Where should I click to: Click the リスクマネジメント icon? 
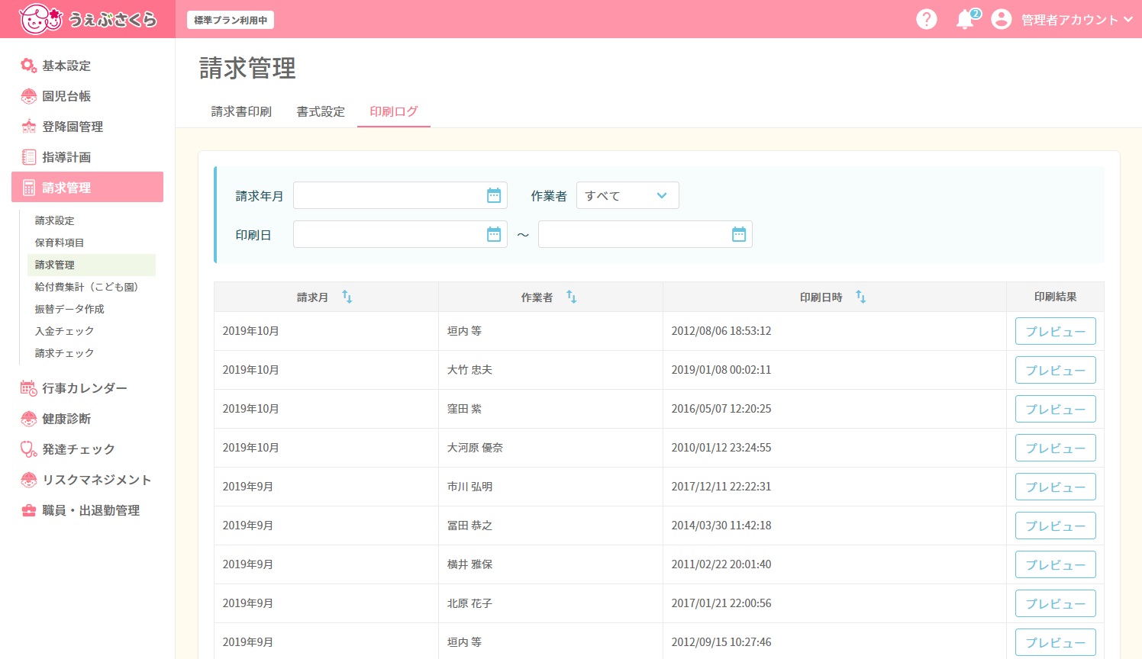28,480
